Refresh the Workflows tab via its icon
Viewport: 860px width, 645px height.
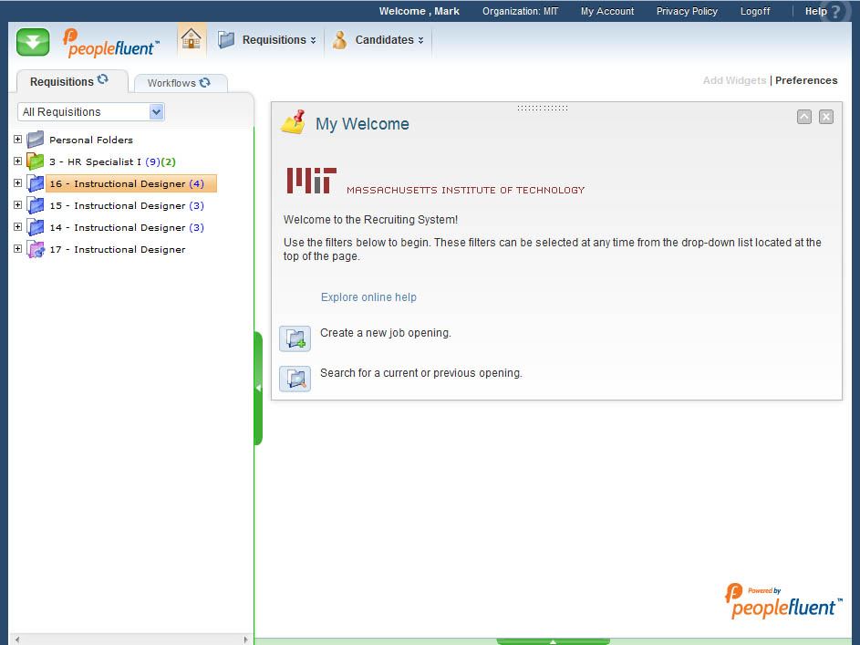coord(205,82)
